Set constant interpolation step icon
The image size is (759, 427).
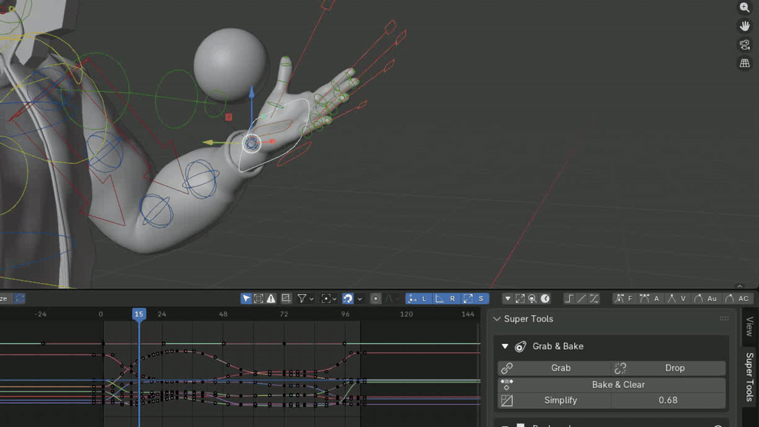569,298
